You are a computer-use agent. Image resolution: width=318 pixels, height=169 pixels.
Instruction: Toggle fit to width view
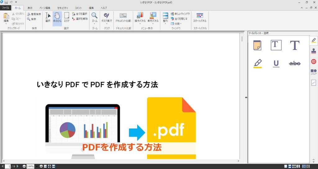53,167
